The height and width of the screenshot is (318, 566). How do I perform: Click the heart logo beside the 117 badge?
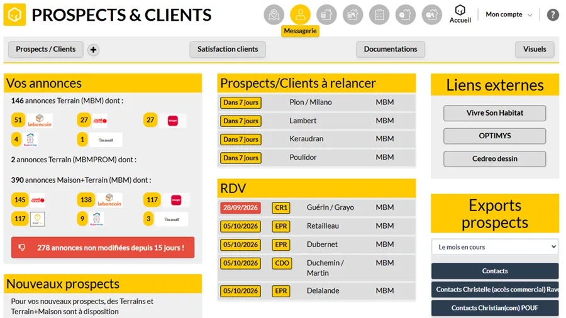[x=38, y=219]
